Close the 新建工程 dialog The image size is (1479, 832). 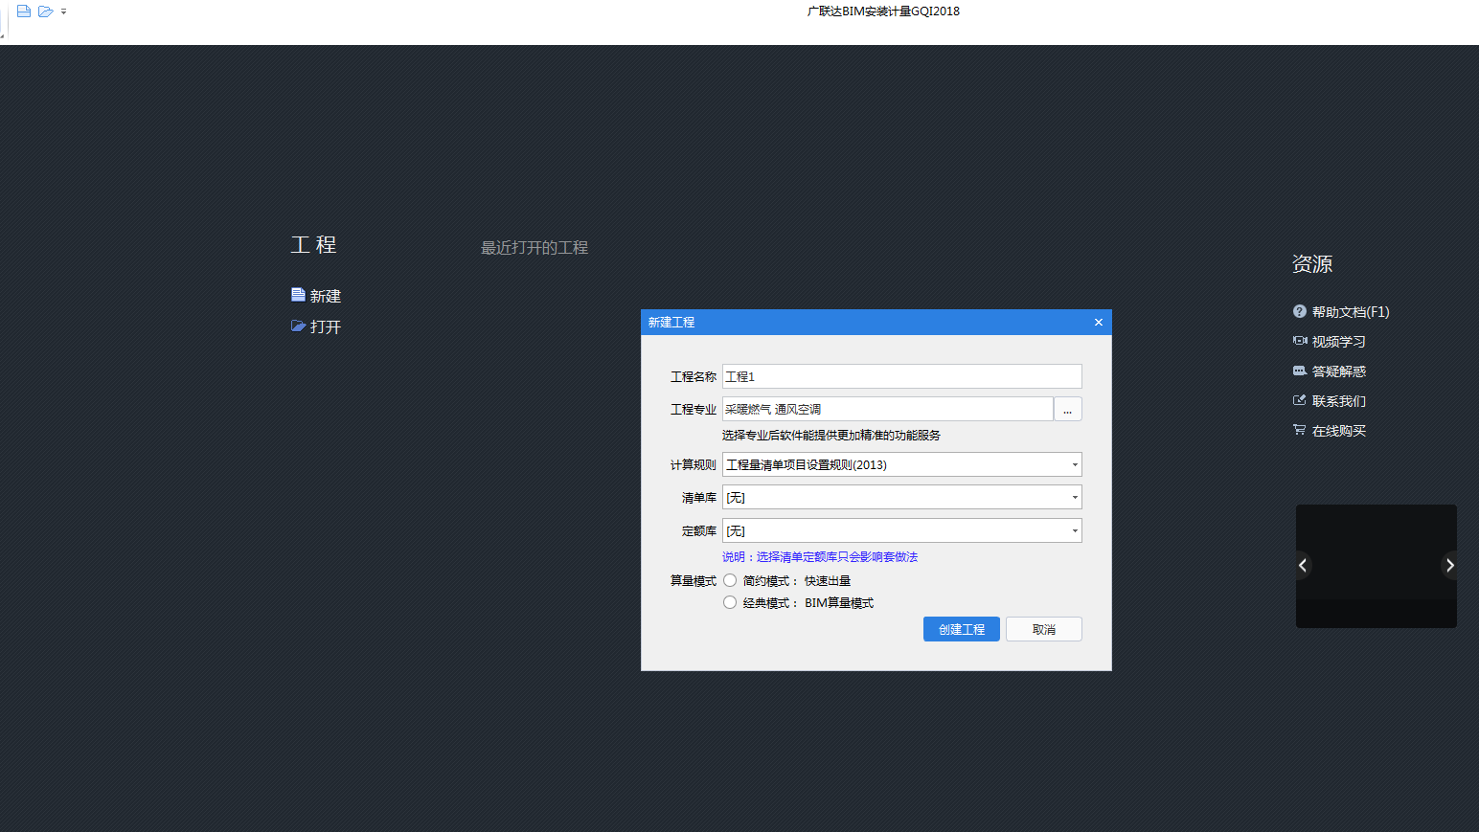pyautogui.click(x=1099, y=323)
